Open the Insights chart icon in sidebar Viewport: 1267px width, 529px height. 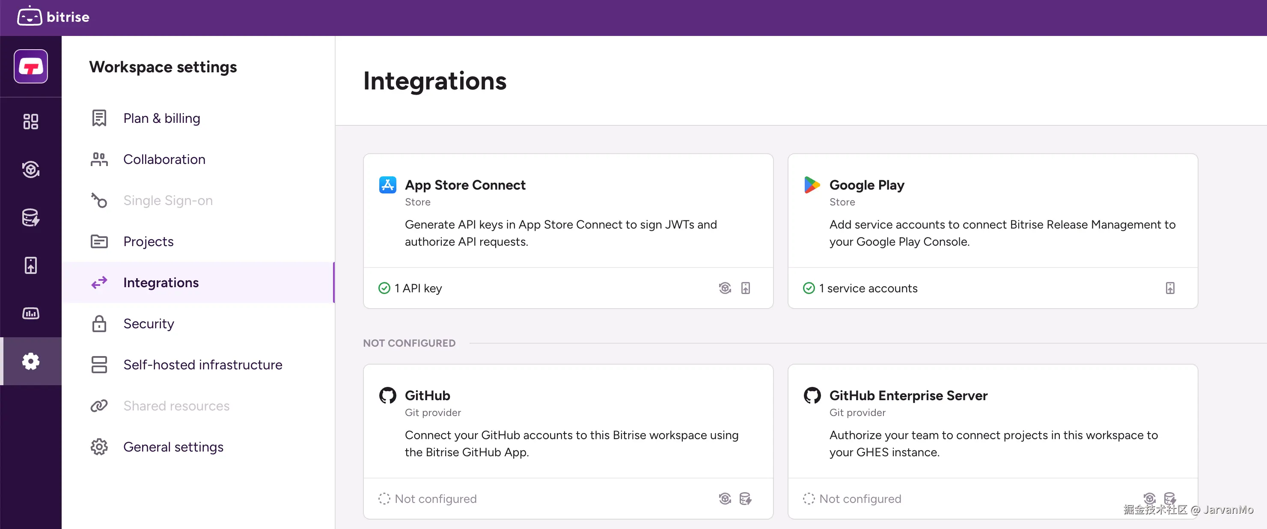pos(30,313)
